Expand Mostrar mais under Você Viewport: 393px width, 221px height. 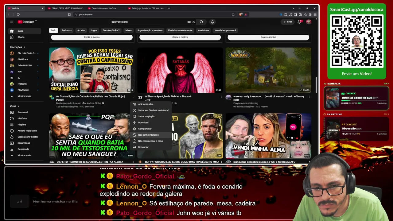point(25,155)
